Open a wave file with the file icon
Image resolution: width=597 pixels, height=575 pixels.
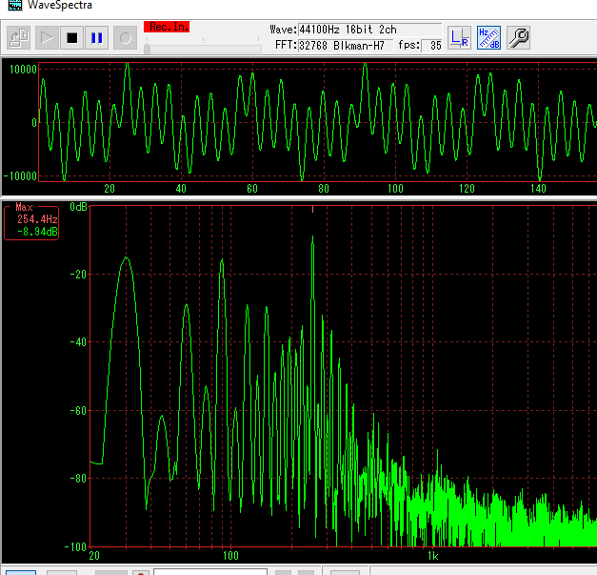click(x=19, y=38)
